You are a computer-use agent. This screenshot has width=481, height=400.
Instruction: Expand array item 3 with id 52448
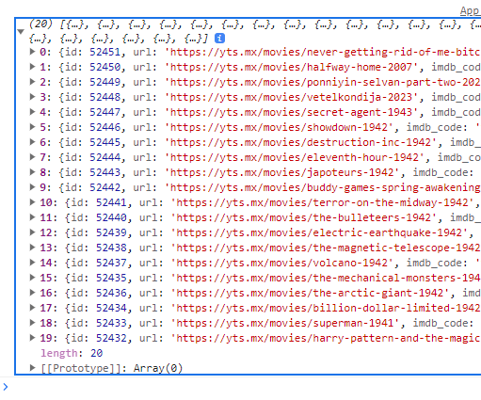point(32,97)
